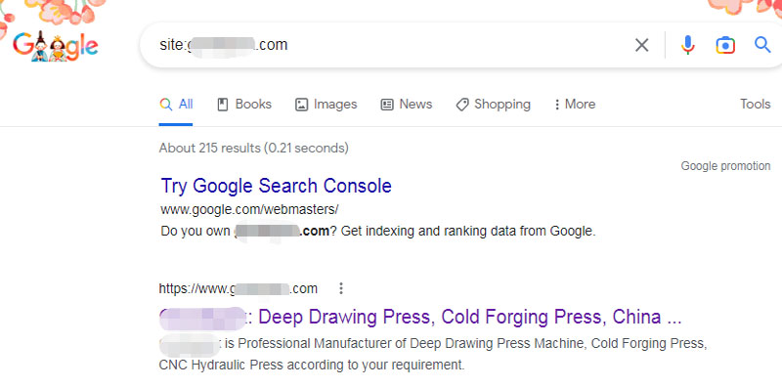Click the blue magnifier search icon
Image resolution: width=782 pixels, height=388 pixels.
tap(762, 45)
